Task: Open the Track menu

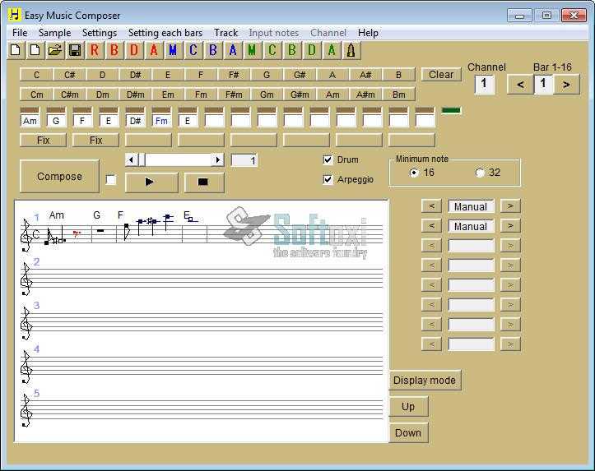Action: pyautogui.click(x=225, y=33)
